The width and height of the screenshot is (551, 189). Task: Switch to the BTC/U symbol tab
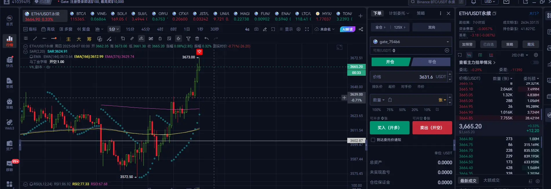(78, 16)
